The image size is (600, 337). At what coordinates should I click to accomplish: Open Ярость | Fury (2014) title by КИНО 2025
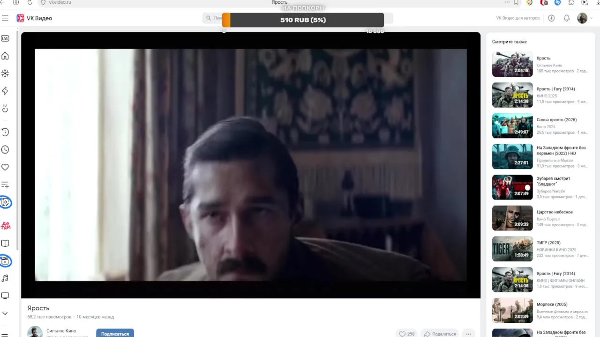(555, 89)
